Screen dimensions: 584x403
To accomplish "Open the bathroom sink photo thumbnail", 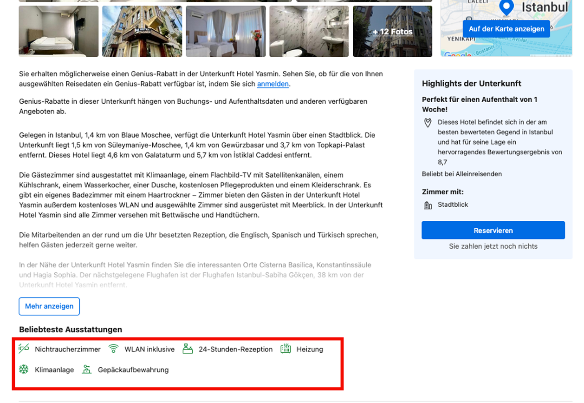I will tap(309, 31).
